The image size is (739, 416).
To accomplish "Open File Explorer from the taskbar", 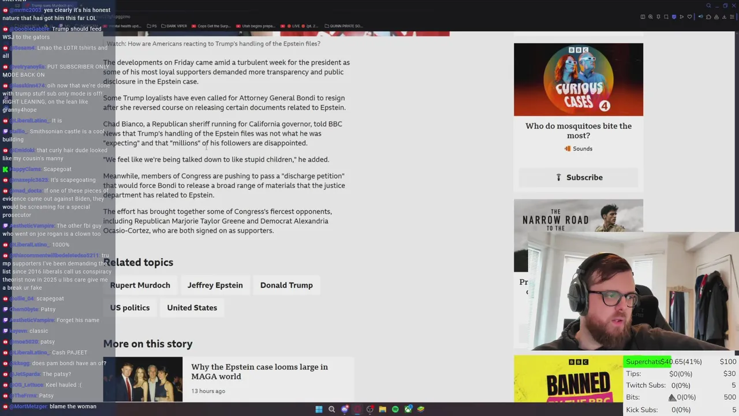I will (382, 409).
